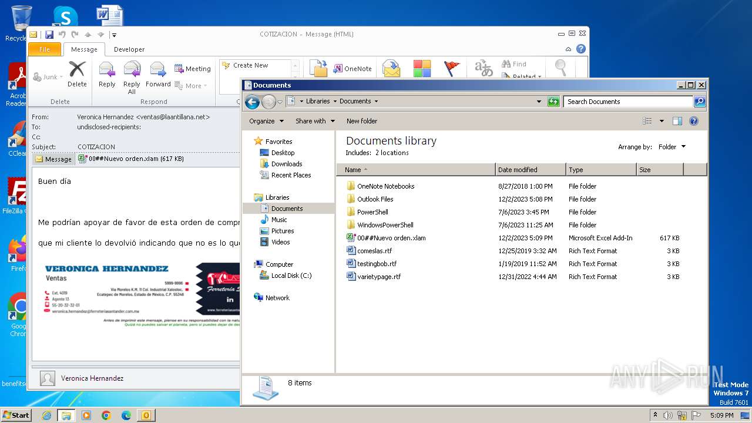Click the Translate icon in ribbon
Viewport: 752px width, 423px height.
[484, 69]
